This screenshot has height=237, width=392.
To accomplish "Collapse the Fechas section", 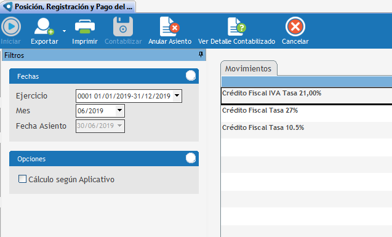I will click(x=191, y=76).
